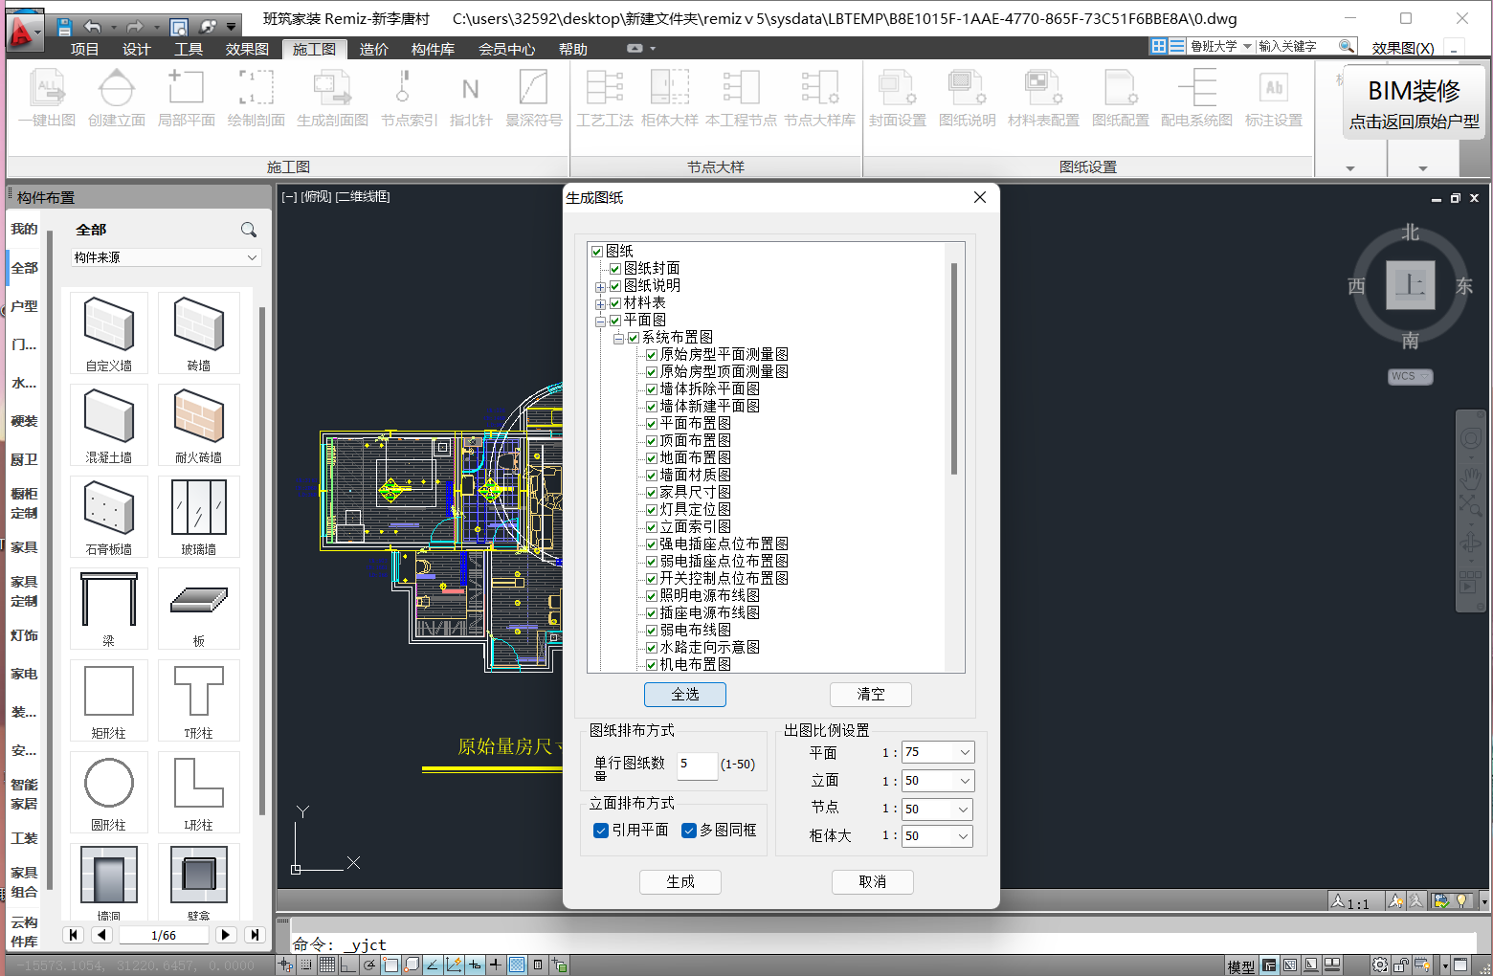Click the drawing tree vertical scrollbar
The height and width of the screenshot is (976, 1493).
(954, 368)
